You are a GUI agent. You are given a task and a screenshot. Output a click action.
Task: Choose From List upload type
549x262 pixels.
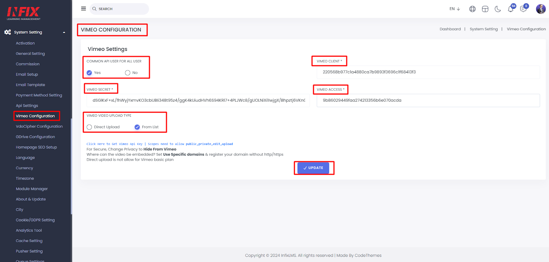(137, 127)
